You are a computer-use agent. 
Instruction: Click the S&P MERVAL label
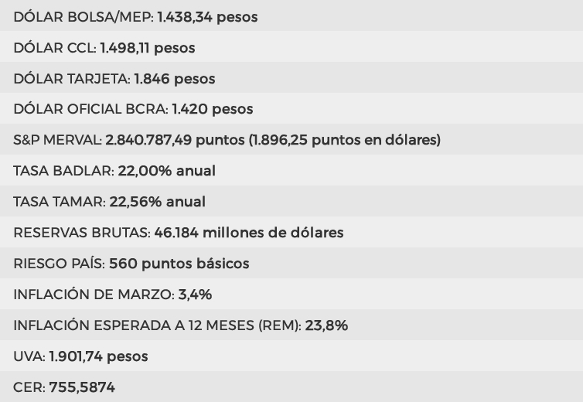(57, 140)
